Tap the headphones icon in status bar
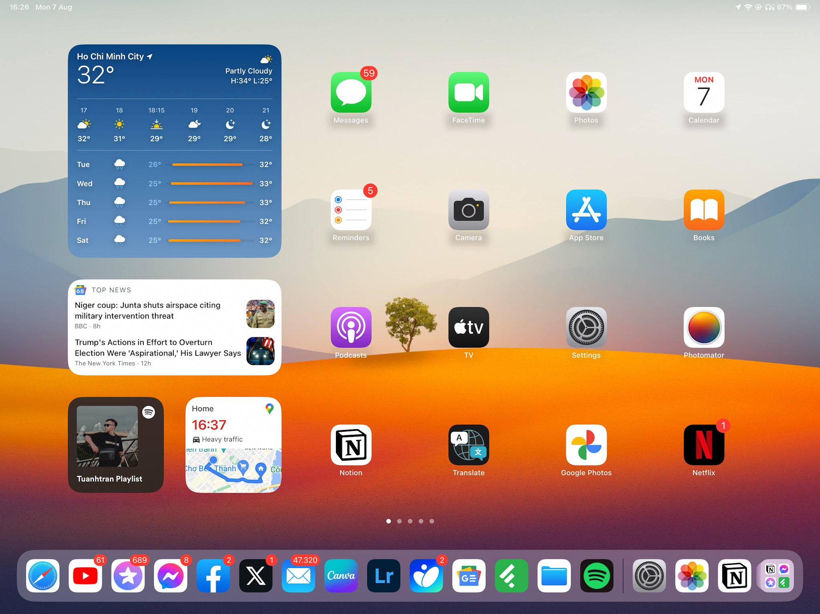The image size is (820, 614). 770,7
